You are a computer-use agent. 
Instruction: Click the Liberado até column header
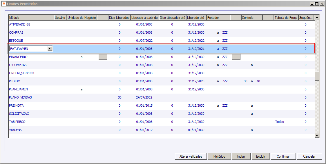[196, 18]
